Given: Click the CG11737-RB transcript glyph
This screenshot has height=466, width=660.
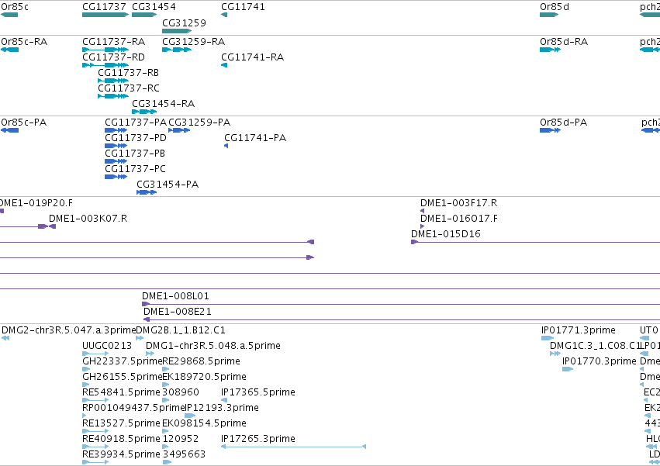Looking at the screenshot, I should [113, 81].
